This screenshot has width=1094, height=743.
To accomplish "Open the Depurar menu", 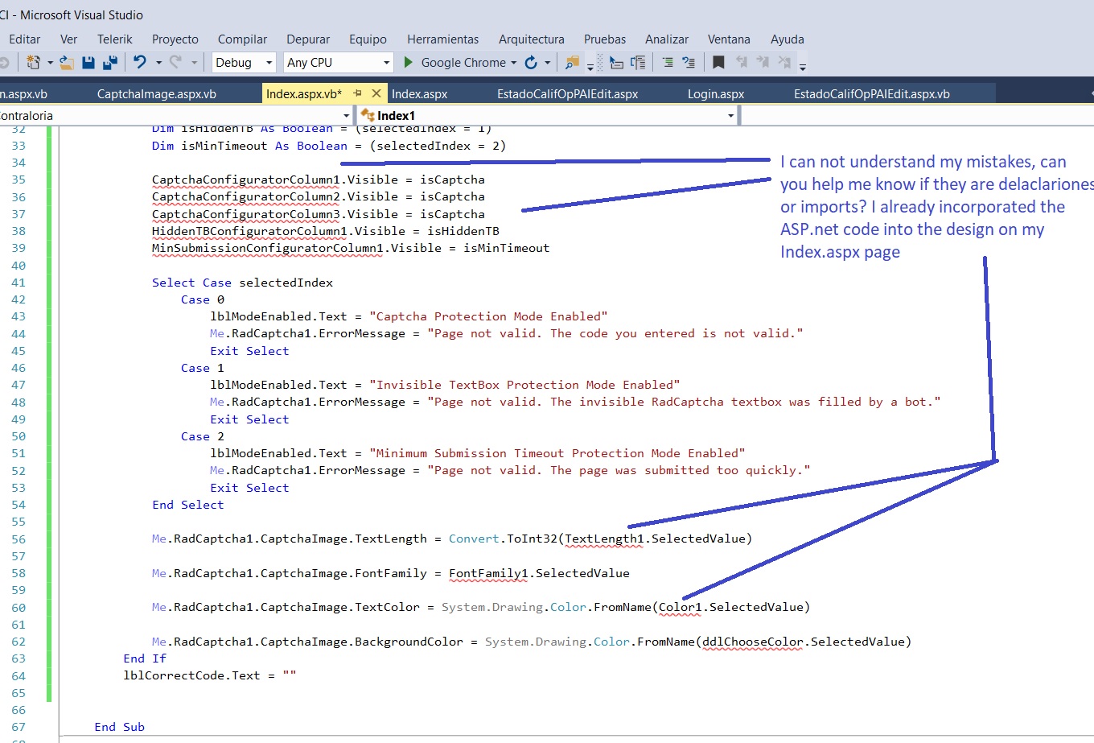I will click(308, 39).
